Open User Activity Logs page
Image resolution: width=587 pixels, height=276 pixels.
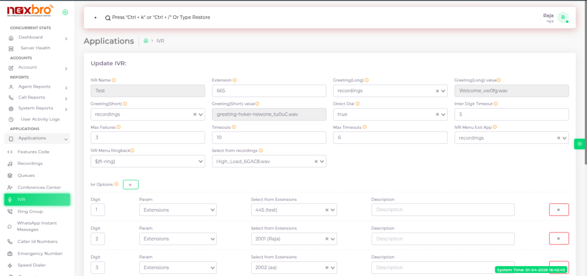coord(40,119)
